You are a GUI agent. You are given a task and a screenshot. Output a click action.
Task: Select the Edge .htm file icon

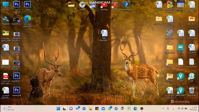tap(28, 21)
